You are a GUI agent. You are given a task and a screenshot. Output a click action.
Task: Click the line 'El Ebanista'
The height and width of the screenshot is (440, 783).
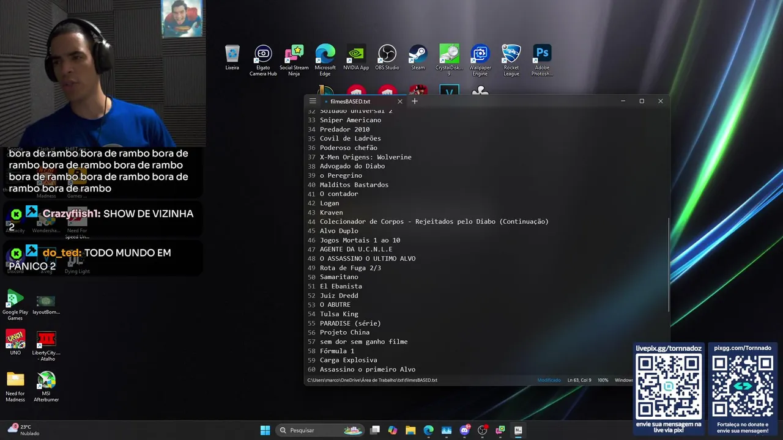pyautogui.click(x=341, y=286)
